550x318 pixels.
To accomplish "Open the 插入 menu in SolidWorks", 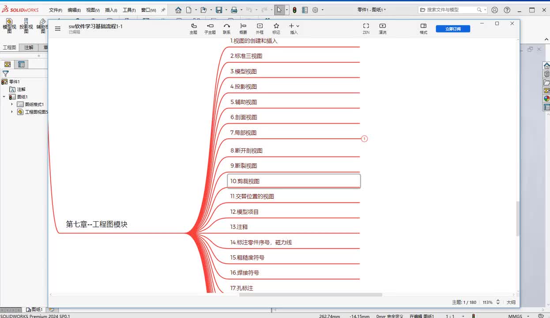I will (x=111, y=10).
